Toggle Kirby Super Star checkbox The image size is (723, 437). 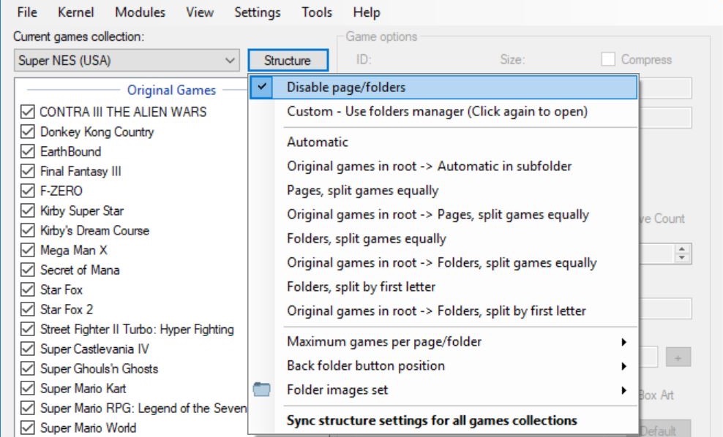[28, 210]
